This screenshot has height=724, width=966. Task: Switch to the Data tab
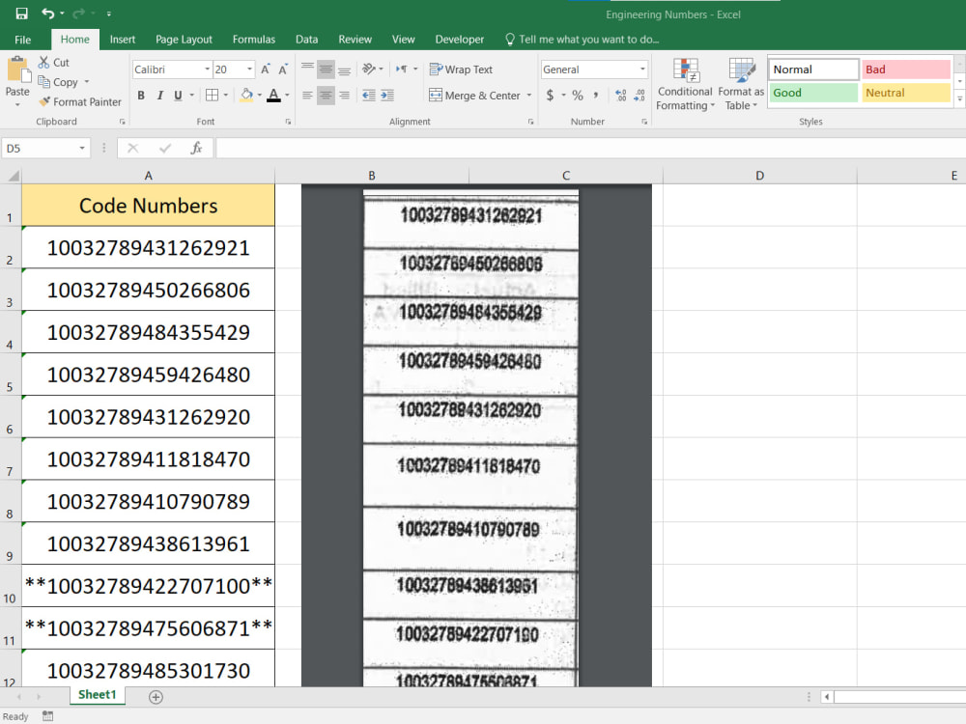(307, 40)
